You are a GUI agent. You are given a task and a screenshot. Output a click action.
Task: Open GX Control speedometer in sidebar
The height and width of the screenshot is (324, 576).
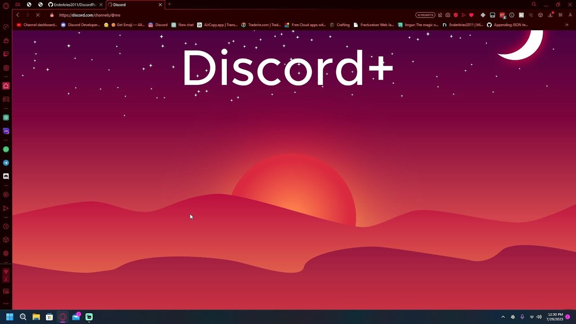click(6, 27)
